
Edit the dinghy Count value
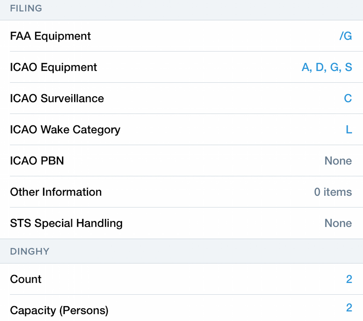(349, 279)
